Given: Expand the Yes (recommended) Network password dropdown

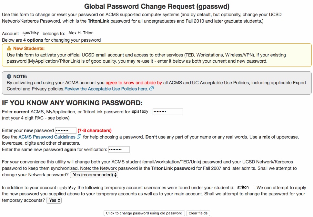Looking at the screenshot, I should click(94, 175).
